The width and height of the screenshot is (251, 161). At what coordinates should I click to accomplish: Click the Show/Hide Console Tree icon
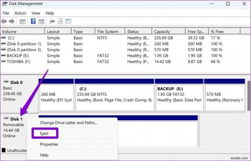(x=22, y=21)
